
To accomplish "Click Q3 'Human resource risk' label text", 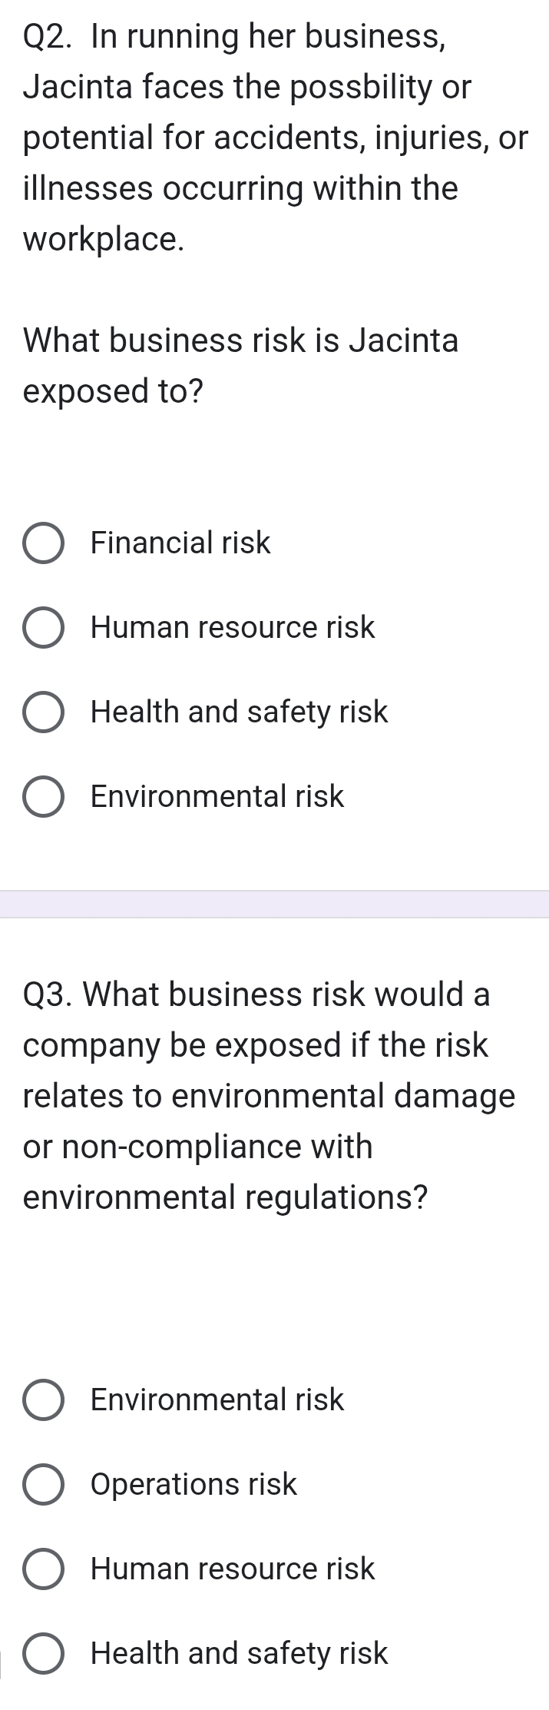I will (x=233, y=1569).
